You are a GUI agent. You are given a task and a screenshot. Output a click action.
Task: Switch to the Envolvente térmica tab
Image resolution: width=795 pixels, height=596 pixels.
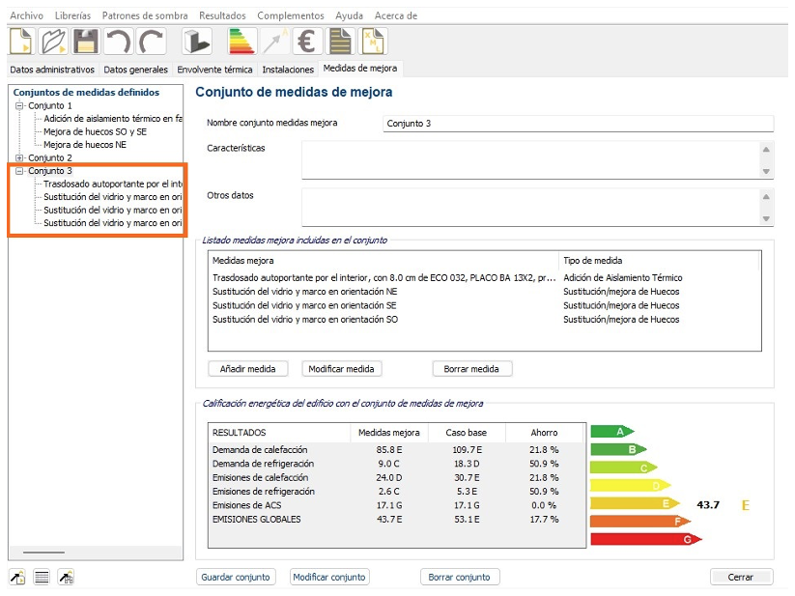(x=214, y=70)
